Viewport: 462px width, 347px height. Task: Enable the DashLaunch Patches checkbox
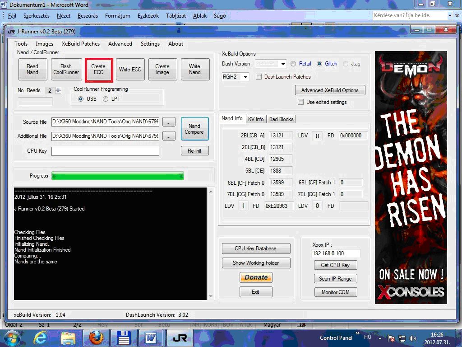pos(259,77)
